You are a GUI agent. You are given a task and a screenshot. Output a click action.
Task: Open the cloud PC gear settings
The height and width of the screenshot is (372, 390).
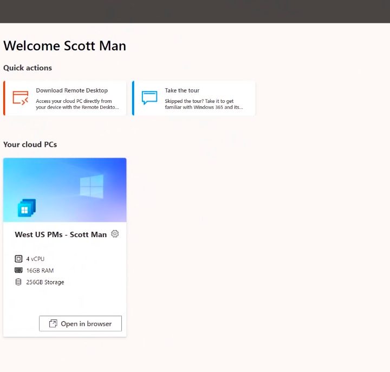[115, 234]
